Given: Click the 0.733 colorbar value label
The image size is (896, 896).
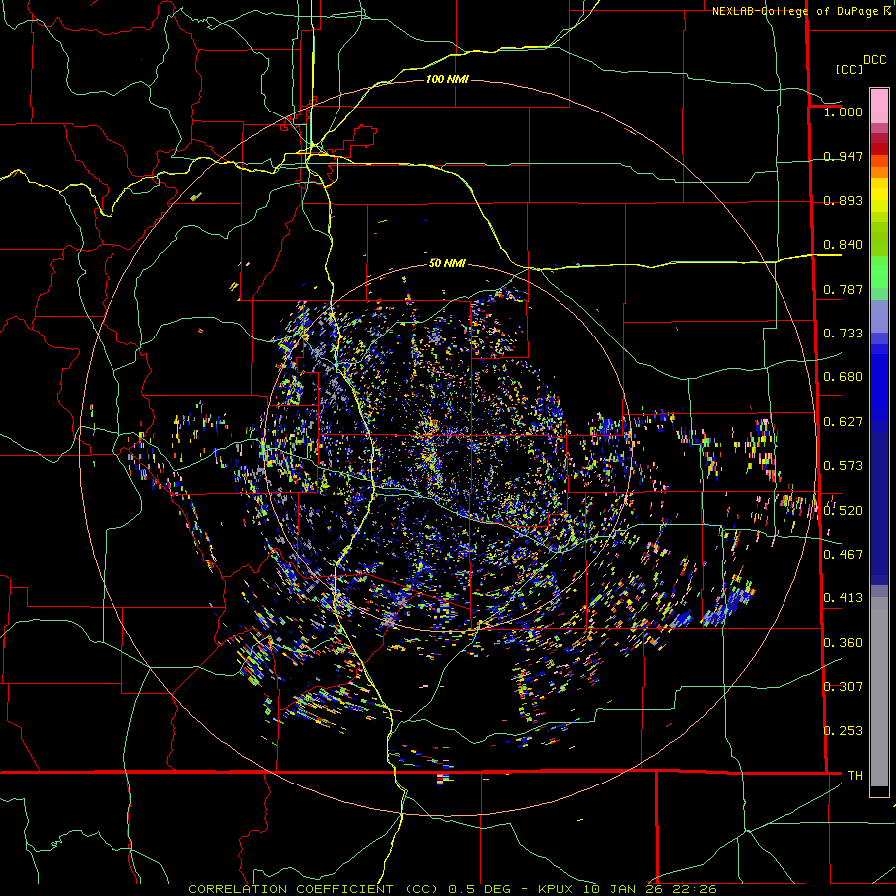Looking at the screenshot, I should 843,334.
